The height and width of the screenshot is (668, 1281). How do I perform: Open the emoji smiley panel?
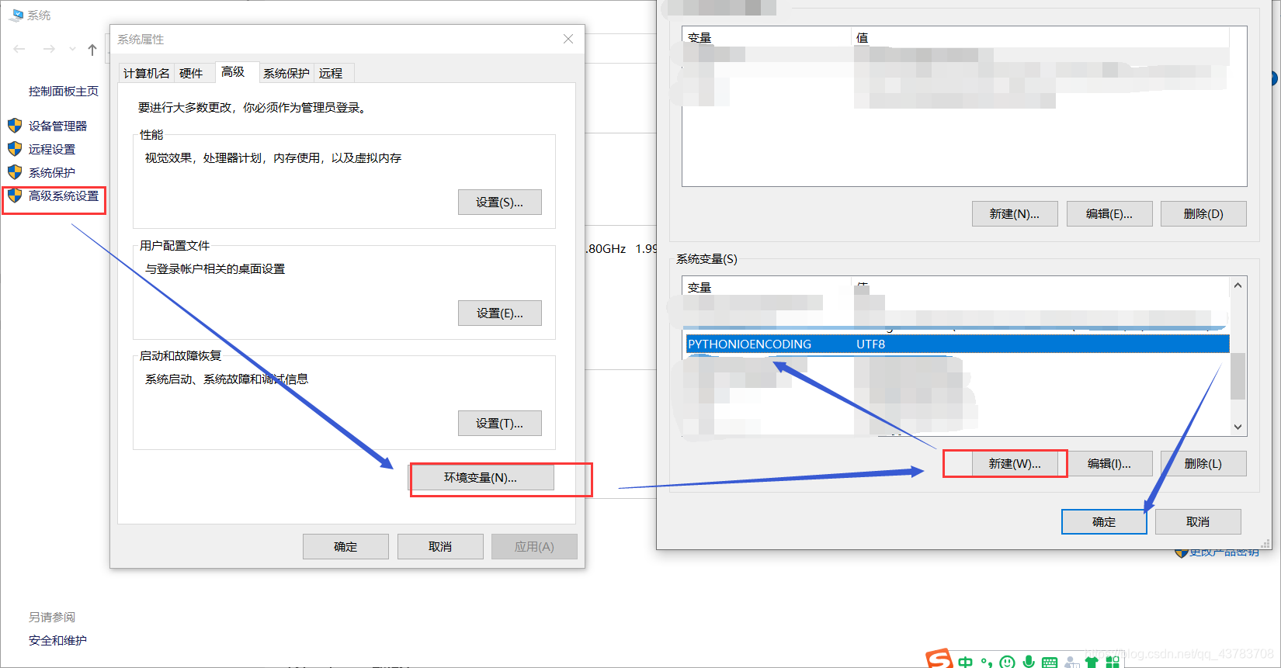(x=1007, y=662)
